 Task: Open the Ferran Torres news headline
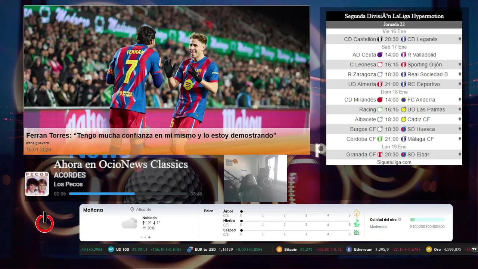point(151,135)
